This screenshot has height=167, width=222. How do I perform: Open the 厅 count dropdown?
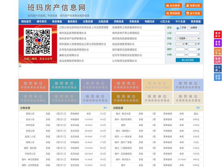tap(192, 44)
